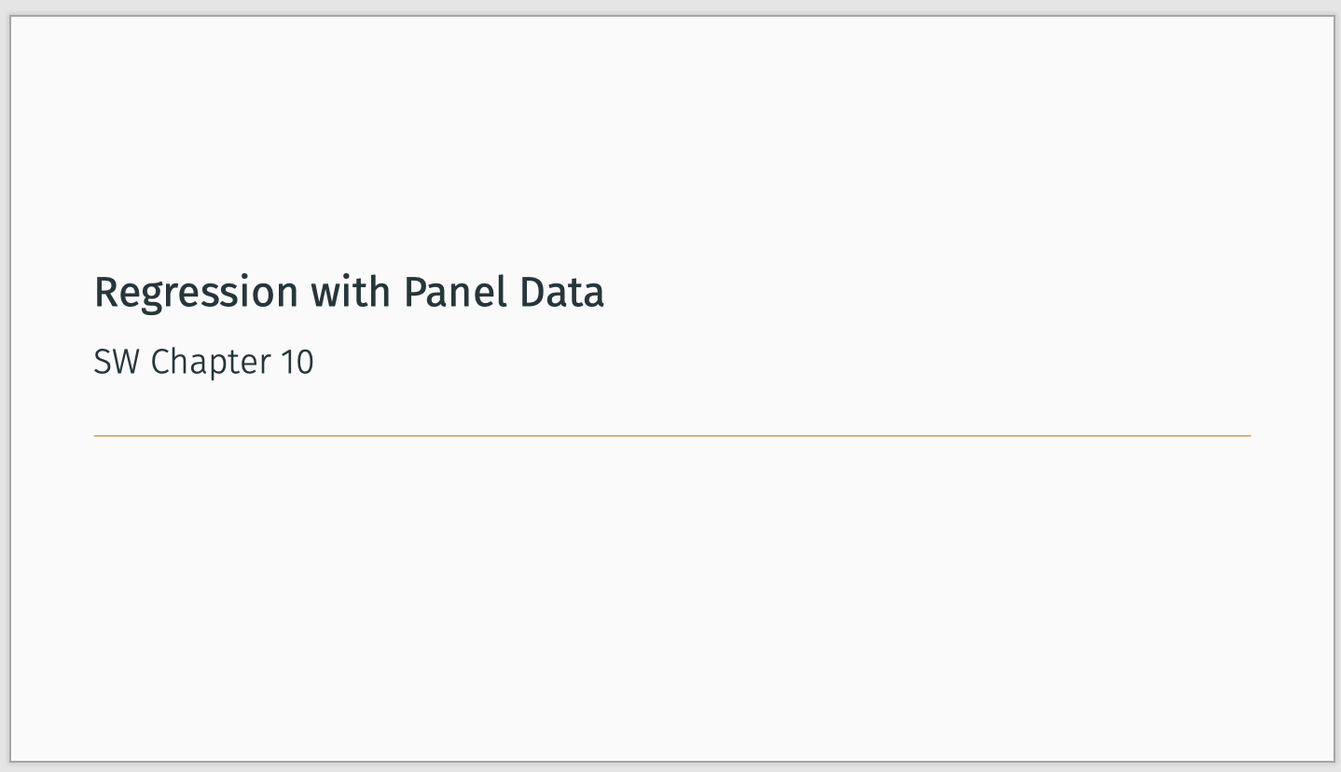Click the horizontal divider line below the subtitle
Image resolution: width=1341 pixels, height=772 pixels.
point(671,435)
